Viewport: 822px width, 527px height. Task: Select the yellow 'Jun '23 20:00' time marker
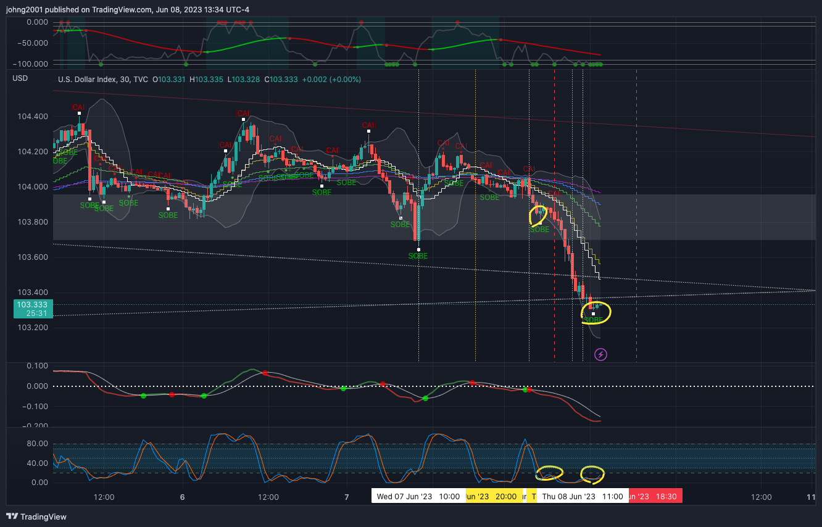(x=494, y=496)
